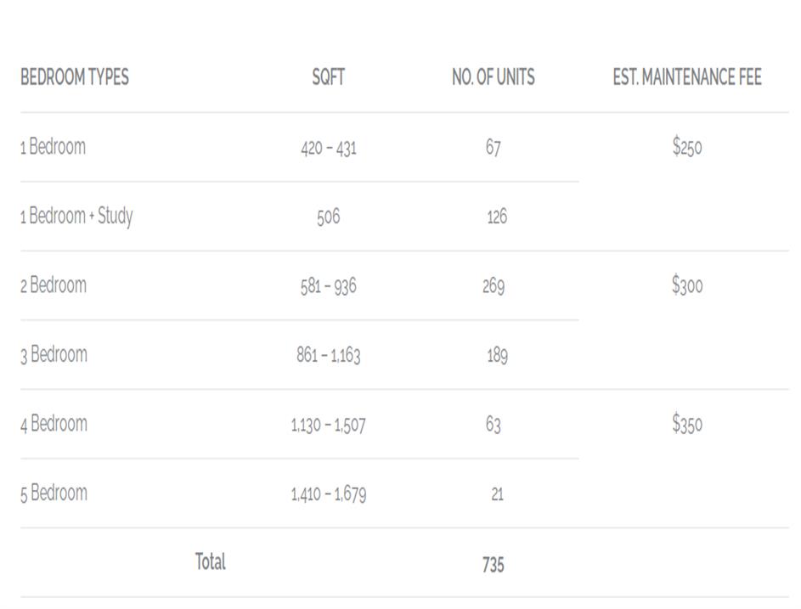Click the $250 maintenance fee
The width and height of the screenshot is (801, 609).
point(687,148)
